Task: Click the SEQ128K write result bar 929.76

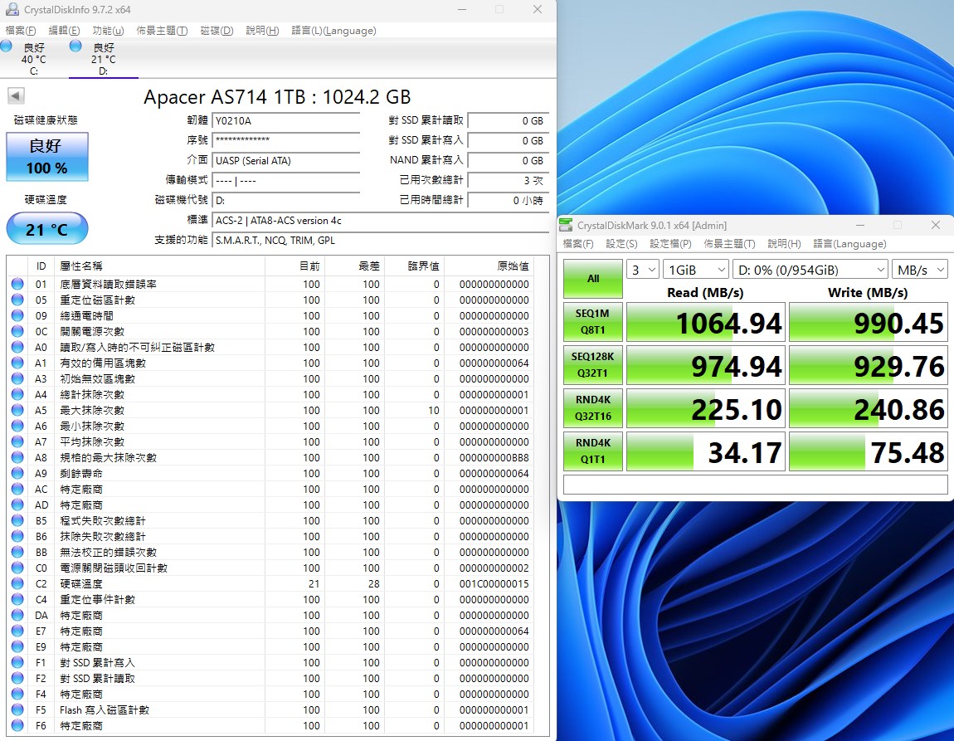Action: coord(869,365)
